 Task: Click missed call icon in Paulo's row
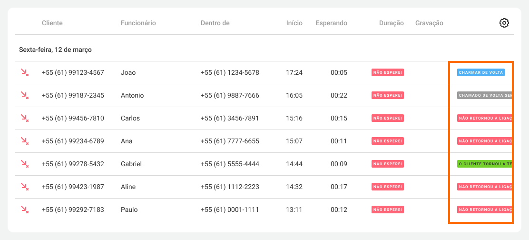(x=25, y=210)
